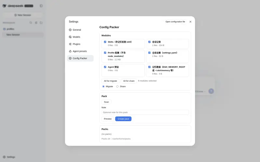Close the Settings dialog

click(190, 22)
